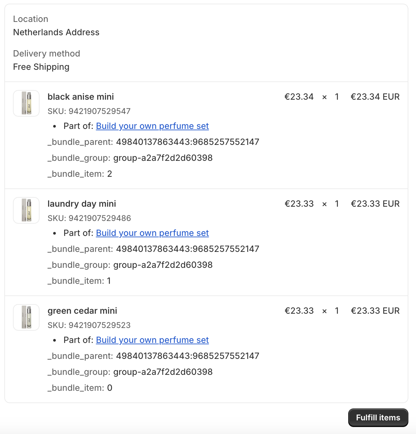Click the bundle item number for laundry day
The height and width of the screenshot is (434, 416).
[x=109, y=281]
